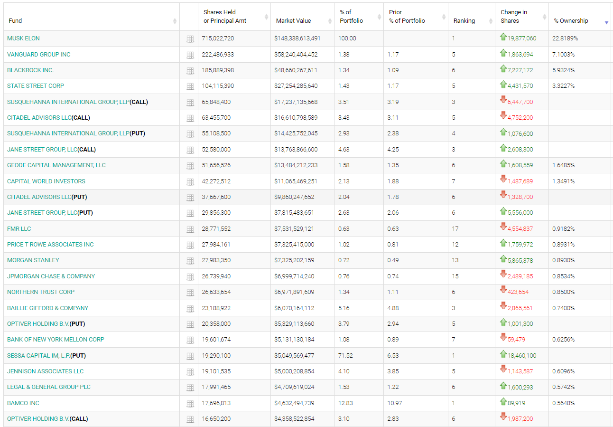Click grid icon for SESSA CAPITAL IM, L.P.(PUT)
The width and height of the screenshot is (613, 427).
pyautogui.click(x=190, y=356)
